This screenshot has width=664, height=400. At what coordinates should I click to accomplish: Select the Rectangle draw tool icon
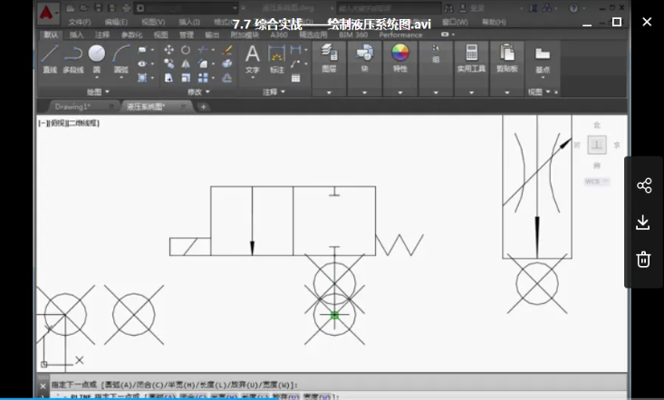pos(142,50)
